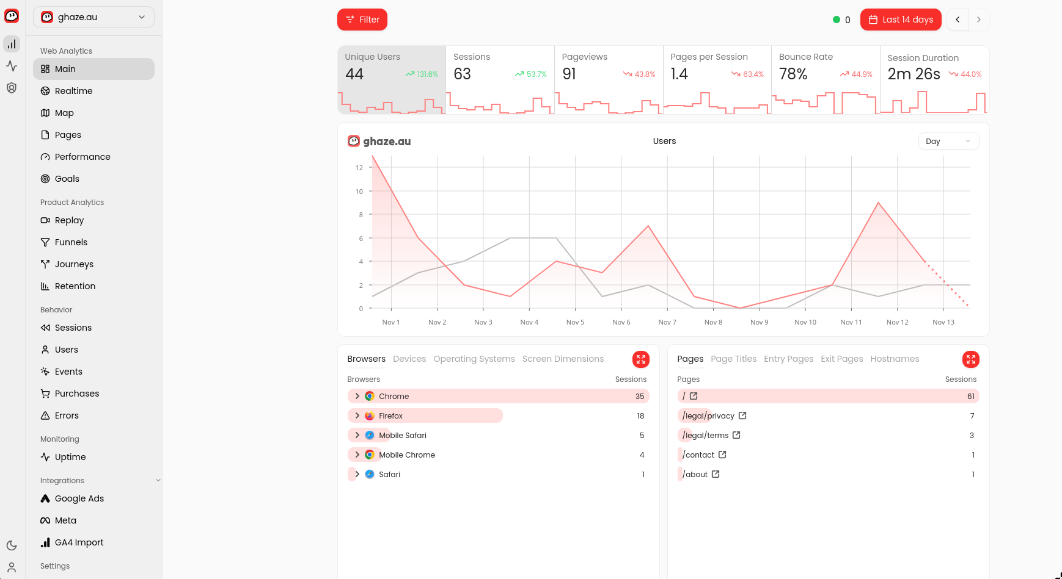Click the Filter button
1062x579 pixels.
(362, 20)
